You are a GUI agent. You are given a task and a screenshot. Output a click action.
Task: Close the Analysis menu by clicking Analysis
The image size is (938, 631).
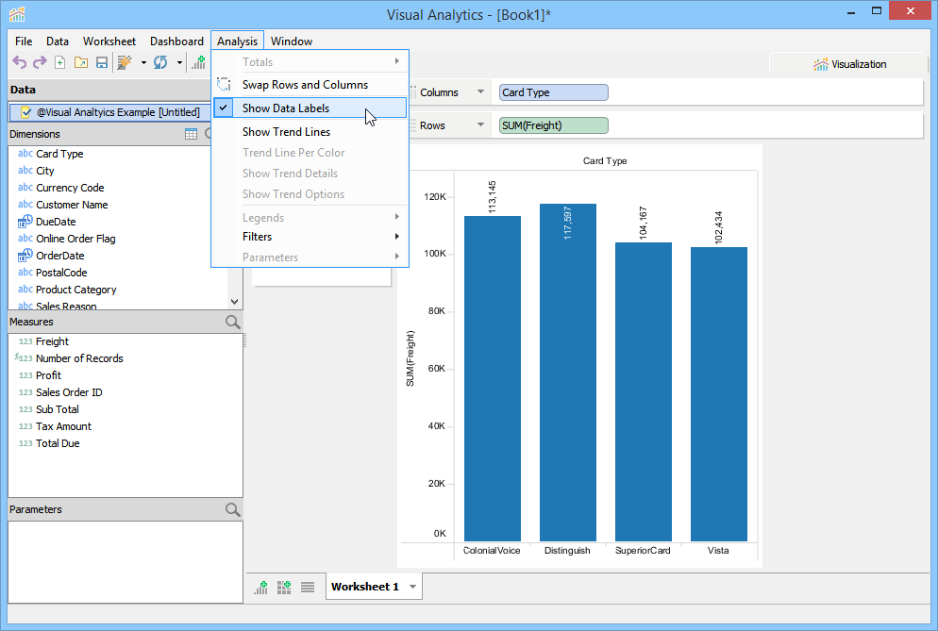click(x=238, y=42)
